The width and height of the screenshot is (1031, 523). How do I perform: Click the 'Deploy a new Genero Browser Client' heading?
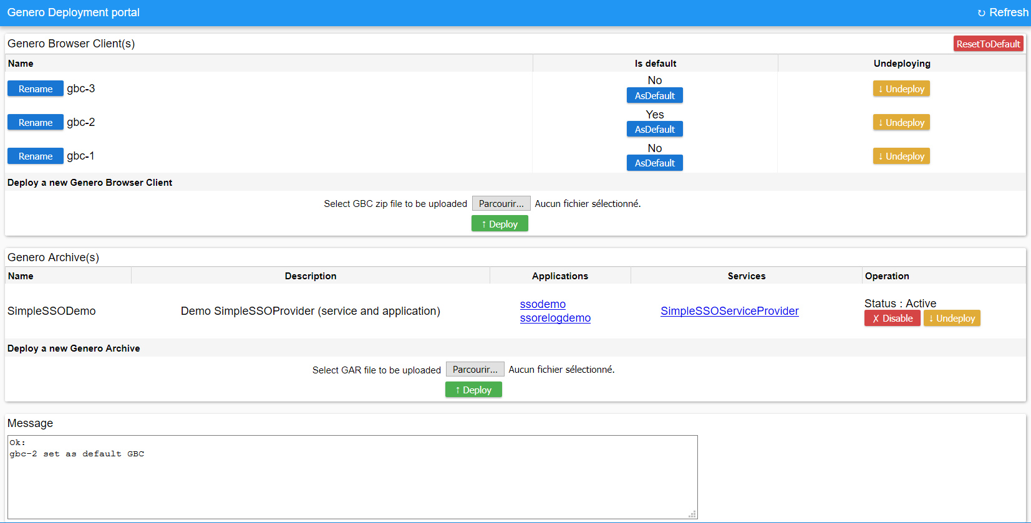(x=90, y=183)
